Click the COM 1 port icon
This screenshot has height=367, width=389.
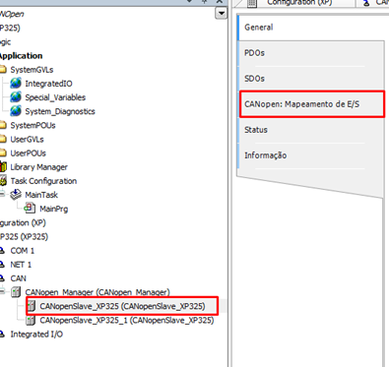(2, 251)
